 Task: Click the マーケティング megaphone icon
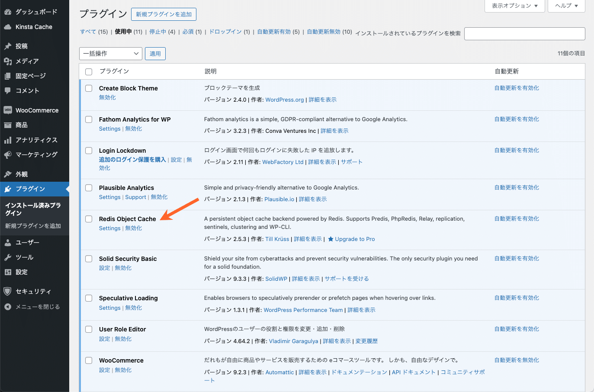pos(8,154)
